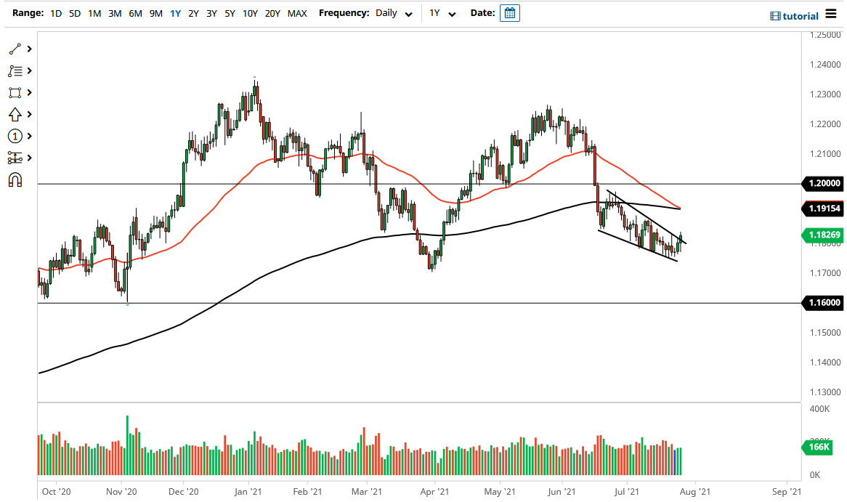
Task: Select the trendline drawing tool
Action: (x=16, y=49)
